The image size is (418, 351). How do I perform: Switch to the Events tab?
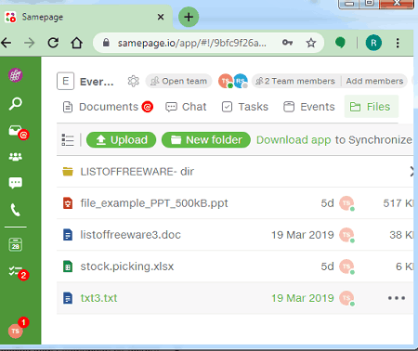pos(309,107)
